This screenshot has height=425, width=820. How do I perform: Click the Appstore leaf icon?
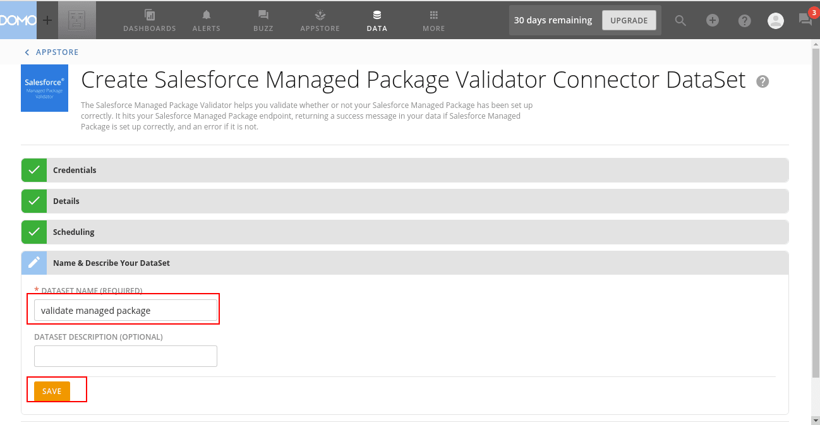[320, 15]
